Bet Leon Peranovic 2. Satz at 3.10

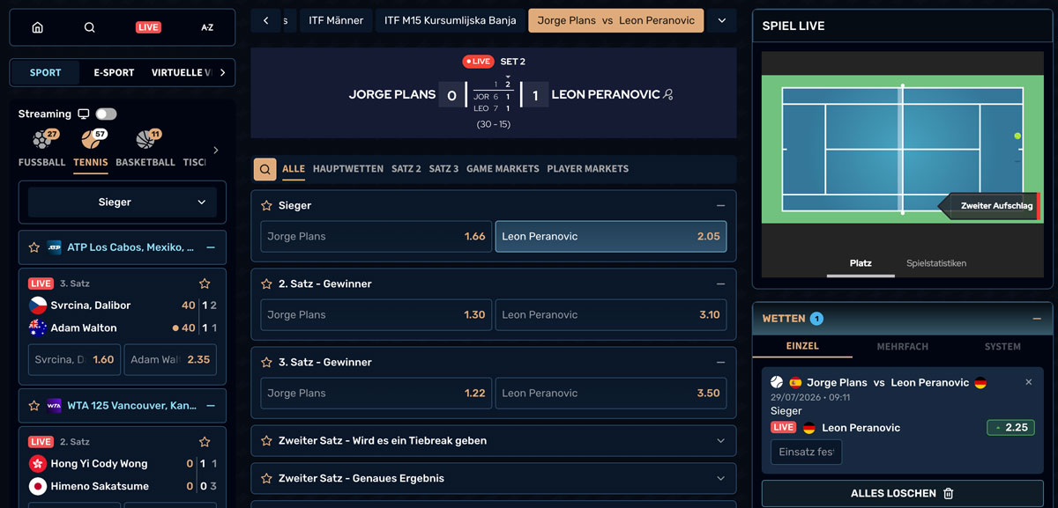611,314
